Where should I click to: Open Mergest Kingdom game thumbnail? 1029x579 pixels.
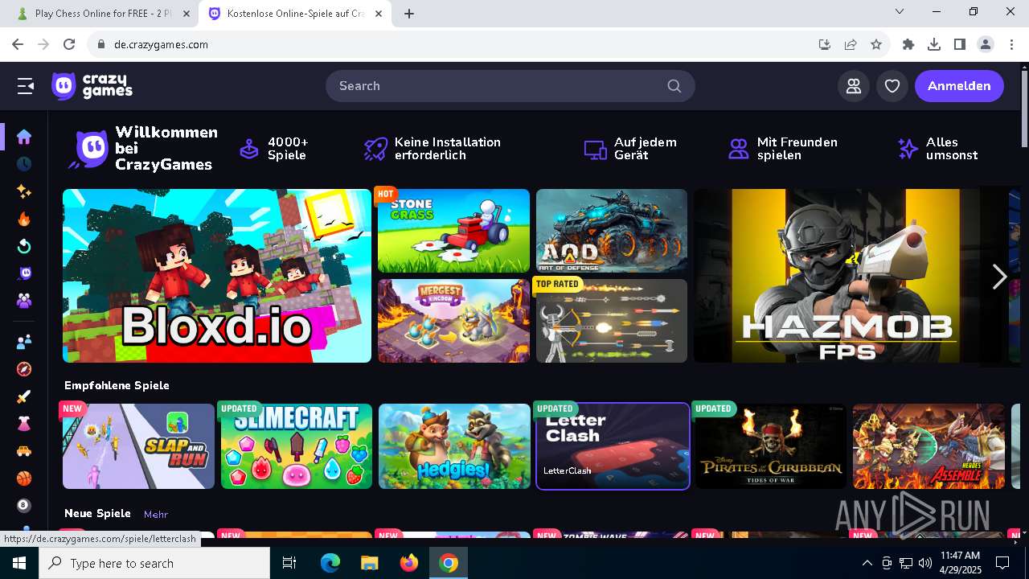(453, 321)
